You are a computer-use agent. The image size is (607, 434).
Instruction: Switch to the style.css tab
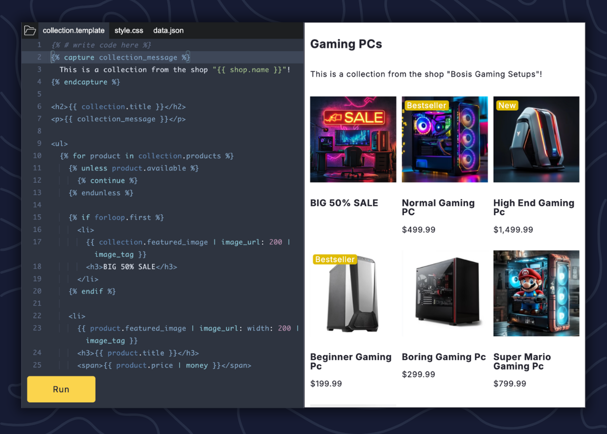[128, 31]
